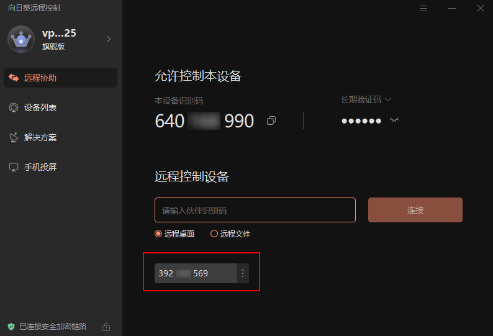The width and height of the screenshot is (493, 336).
Task: Minimize the window
Action: (452, 9)
